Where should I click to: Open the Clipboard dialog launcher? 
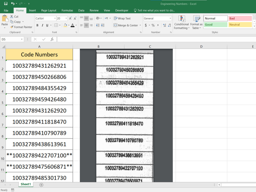32,32
